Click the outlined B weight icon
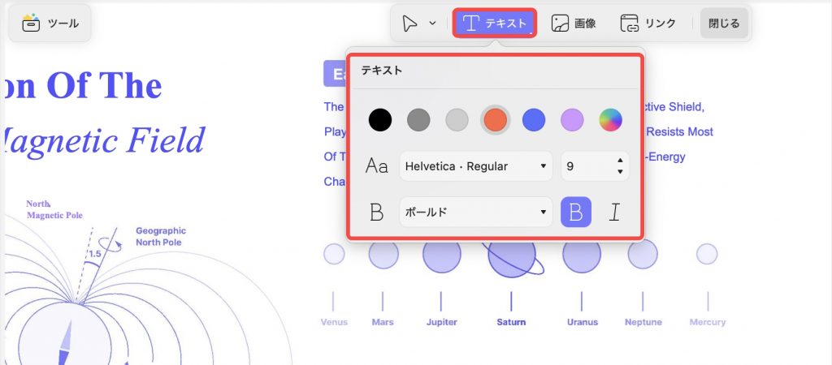This screenshot has height=365, width=832. tap(377, 212)
